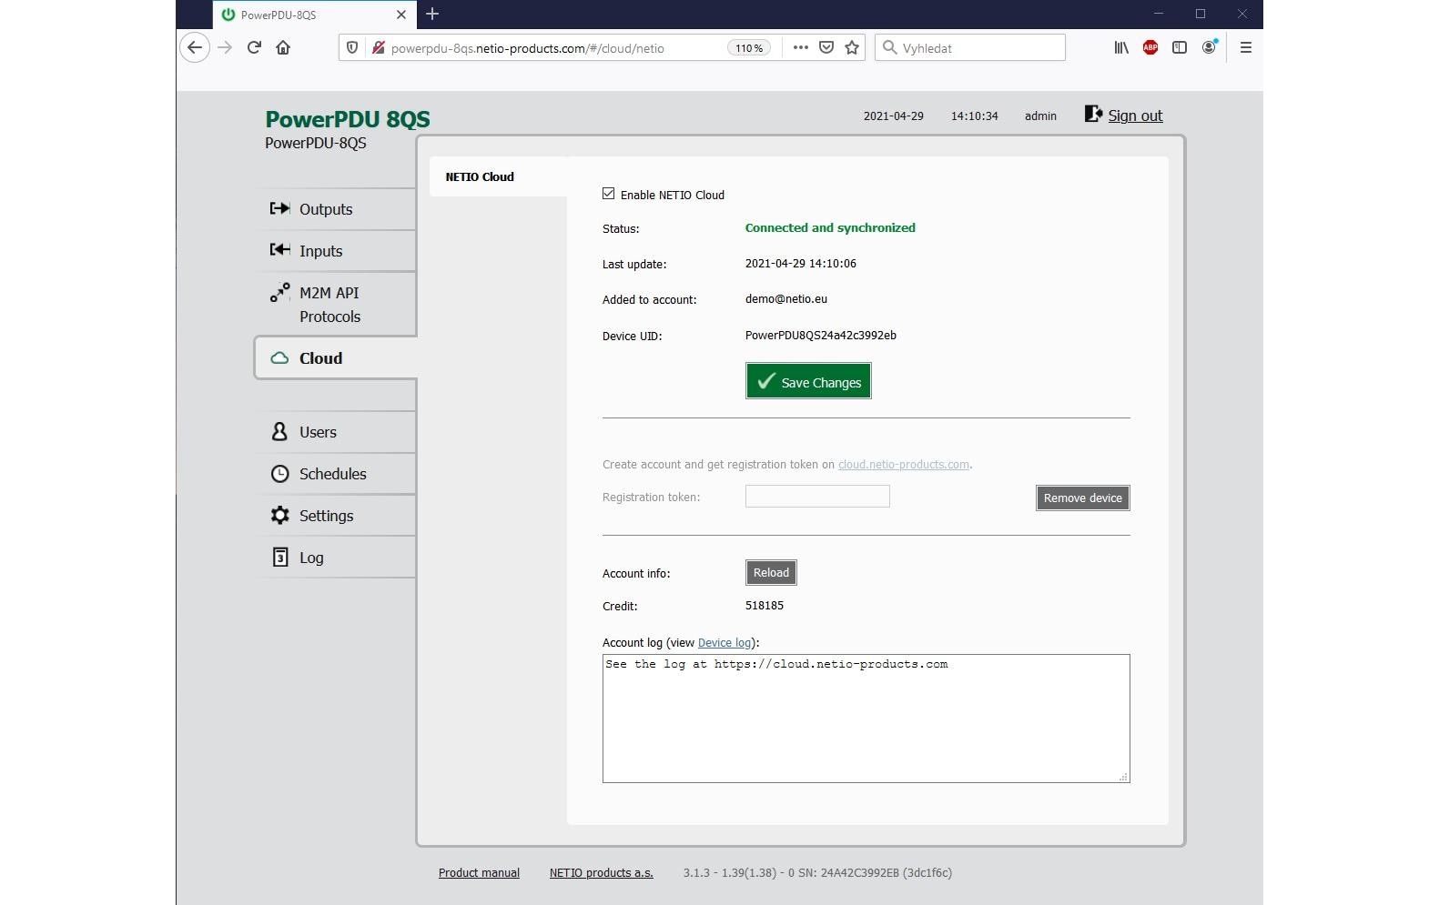Bookmark this page with the star

tap(852, 47)
